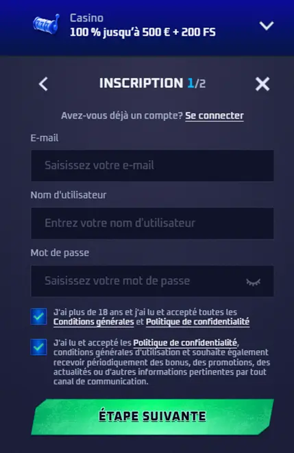Untick the bonus and promotions consent checkbox
The height and width of the screenshot is (453, 294).
pos(38,347)
